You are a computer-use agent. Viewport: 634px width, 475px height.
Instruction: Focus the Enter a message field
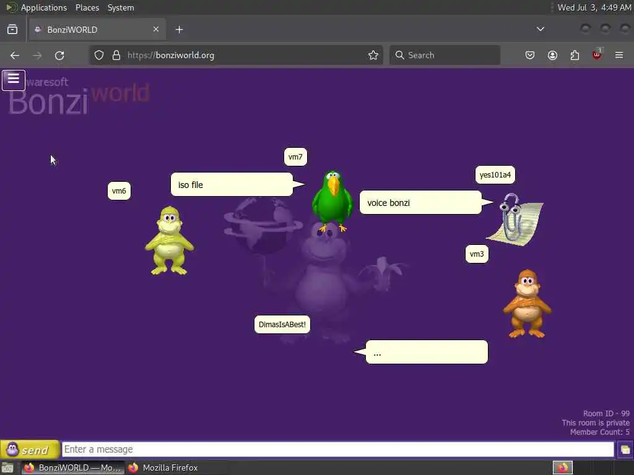338,449
